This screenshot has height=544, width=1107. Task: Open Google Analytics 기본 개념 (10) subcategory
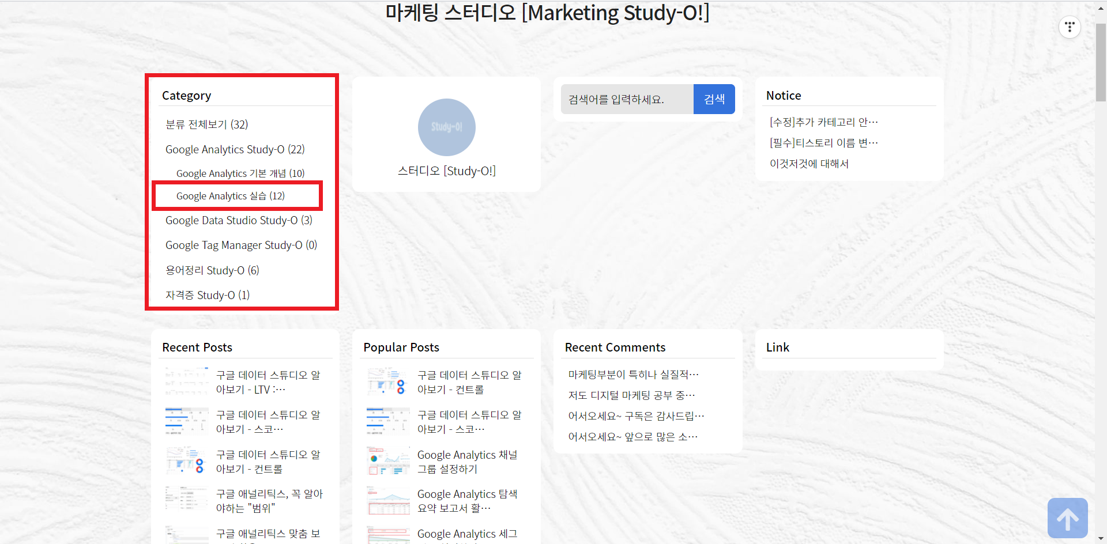tap(240, 173)
